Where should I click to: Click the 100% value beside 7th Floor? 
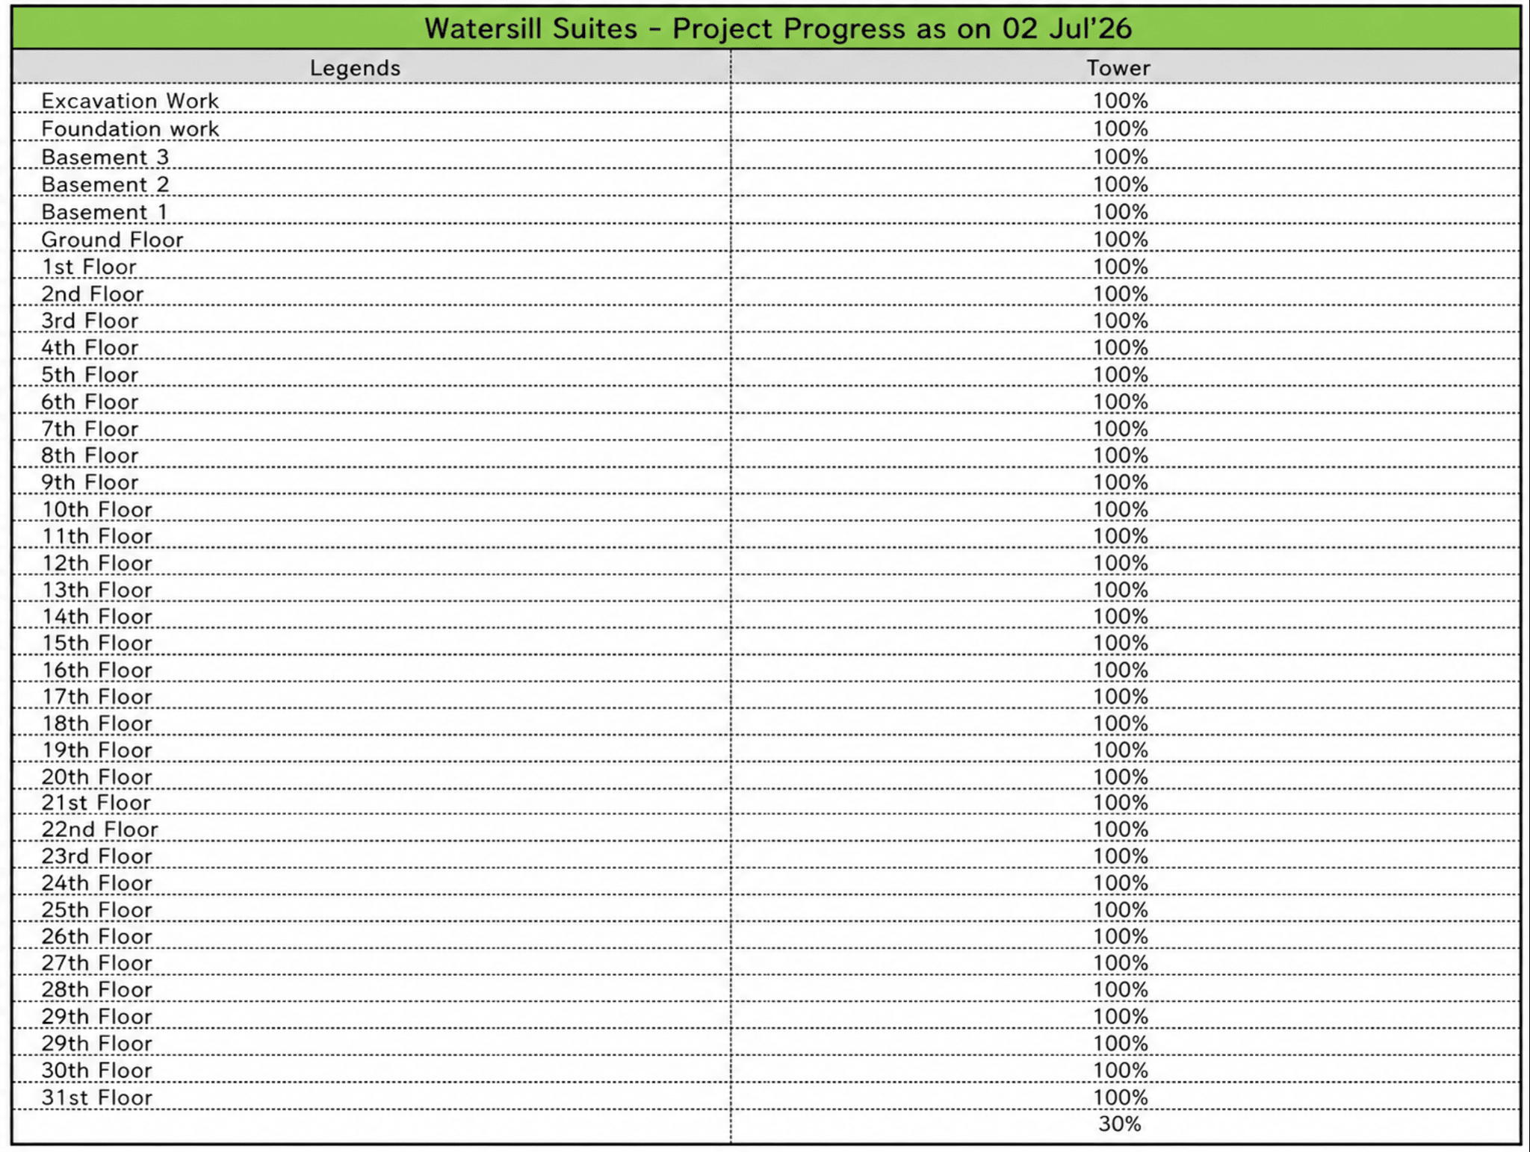click(1121, 429)
